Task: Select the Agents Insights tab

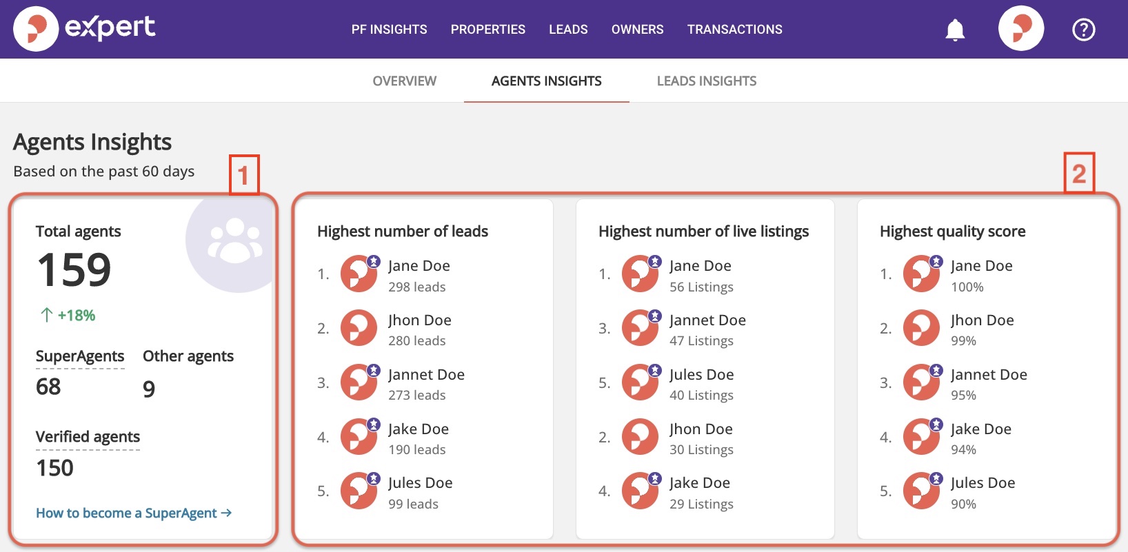Action: coord(546,81)
